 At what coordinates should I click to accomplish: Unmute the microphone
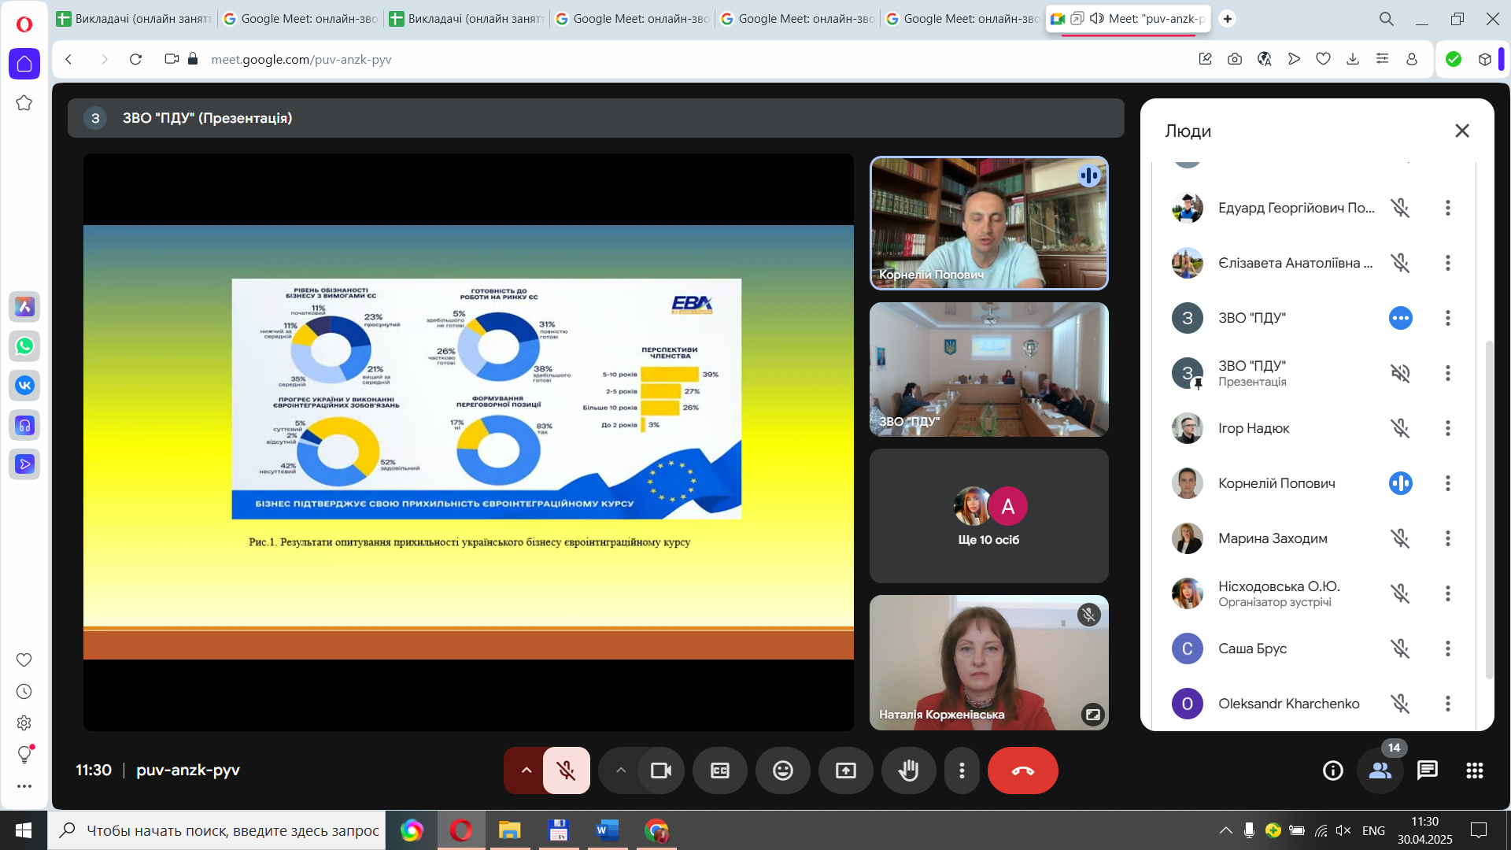tap(566, 771)
